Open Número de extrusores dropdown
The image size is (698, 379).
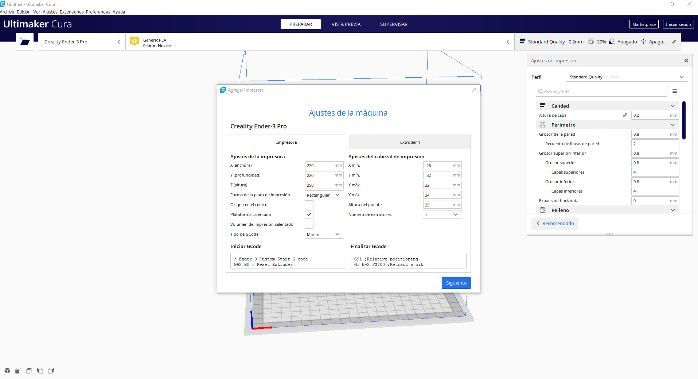coord(442,214)
